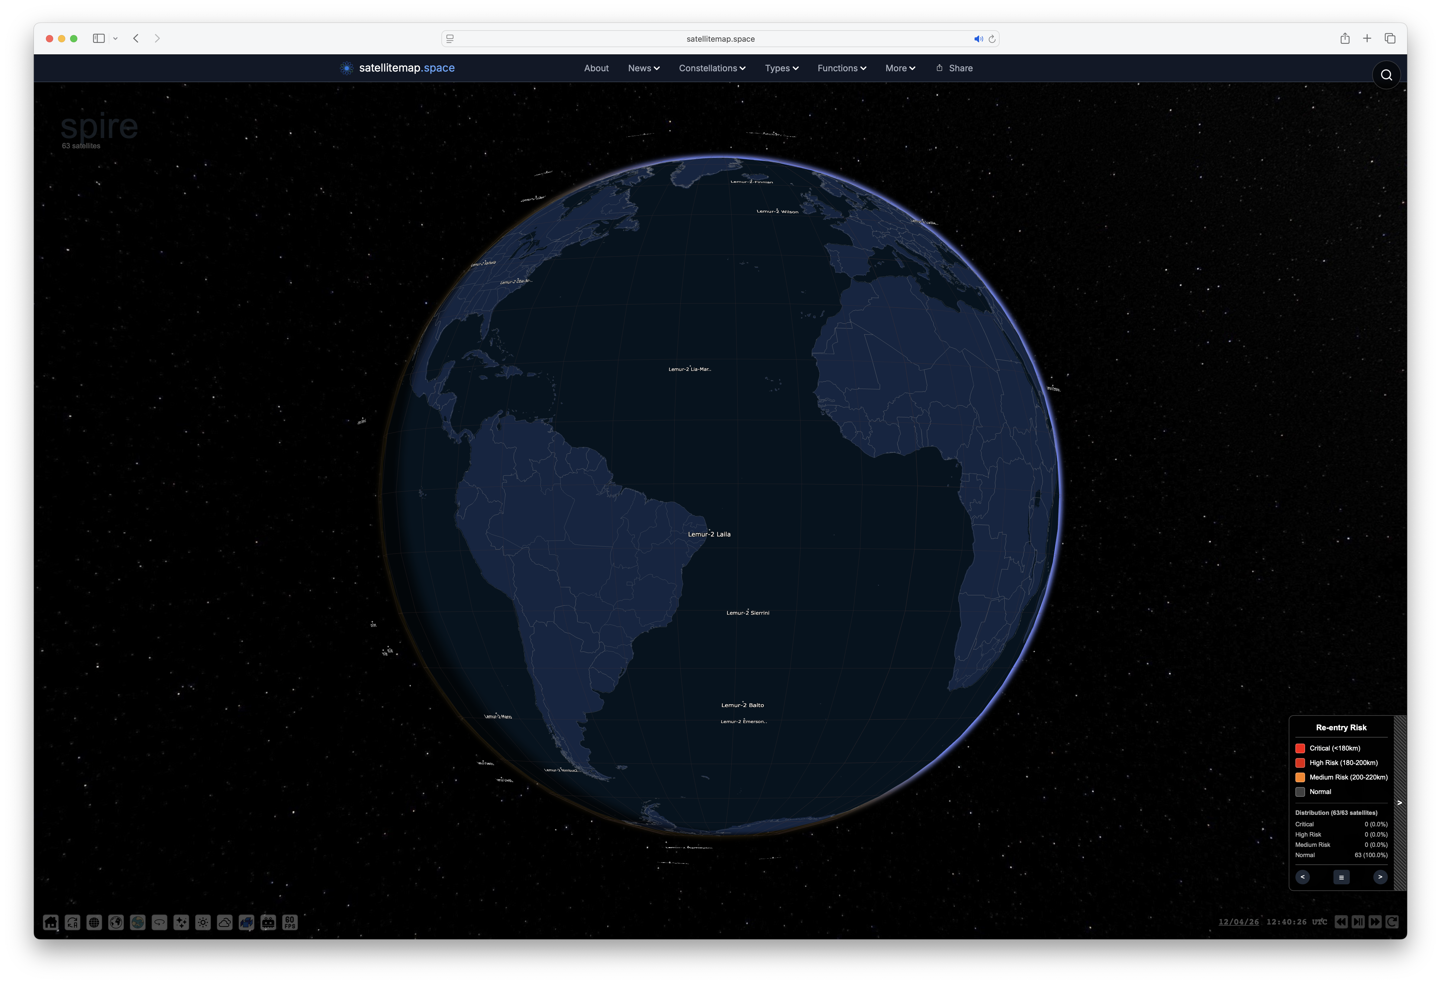Click the blue satellite model icon
Image resolution: width=1441 pixels, height=984 pixels.
click(246, 923)
